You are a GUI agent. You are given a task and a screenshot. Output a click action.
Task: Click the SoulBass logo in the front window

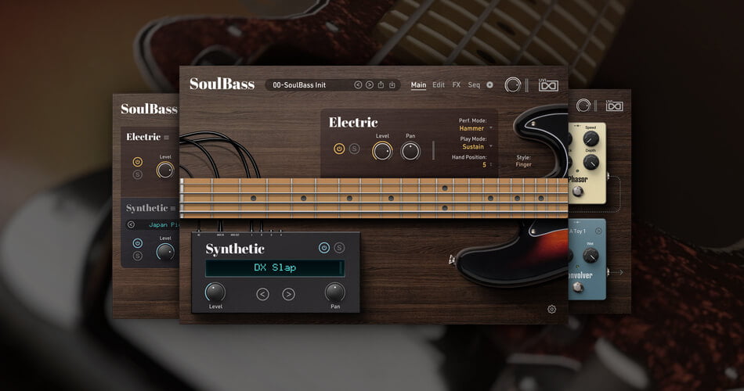point(222,84)
